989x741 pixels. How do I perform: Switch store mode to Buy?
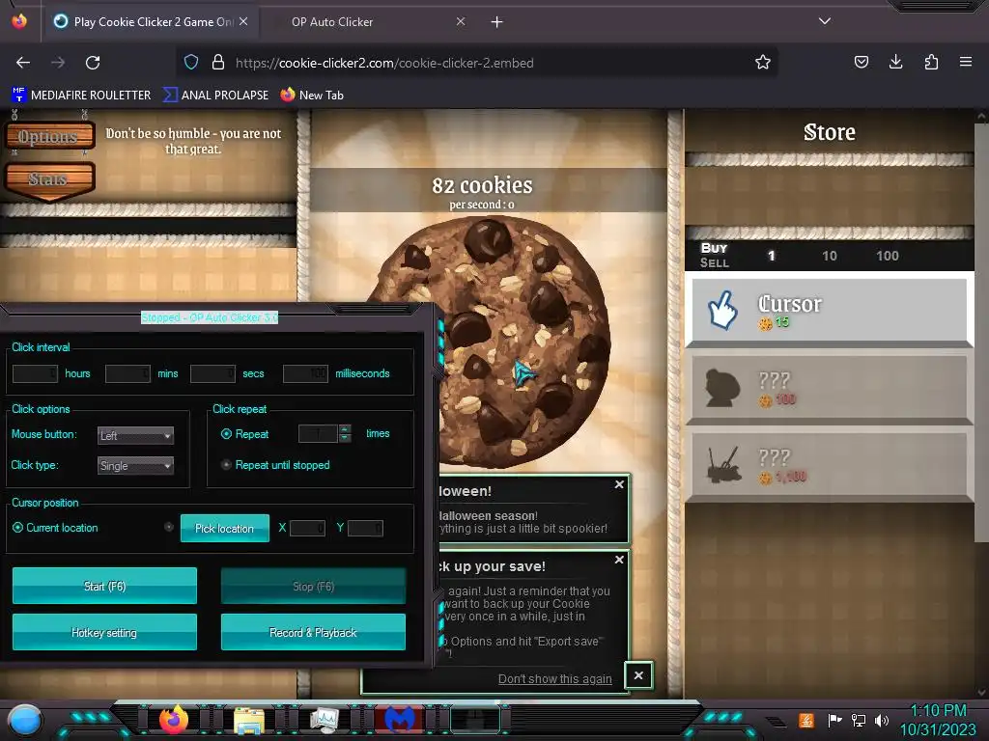click(x=714, y=248)
